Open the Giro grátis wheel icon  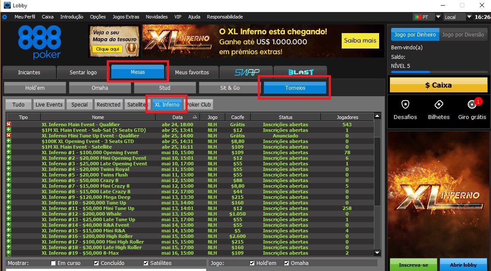click(x=472, y=104)
